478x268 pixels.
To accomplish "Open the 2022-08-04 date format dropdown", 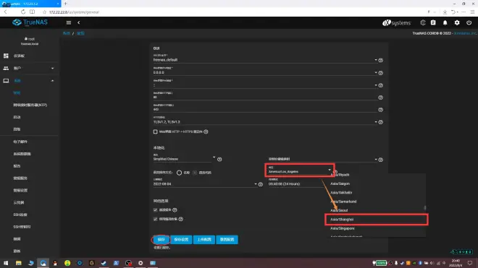I will coord(205,184).
